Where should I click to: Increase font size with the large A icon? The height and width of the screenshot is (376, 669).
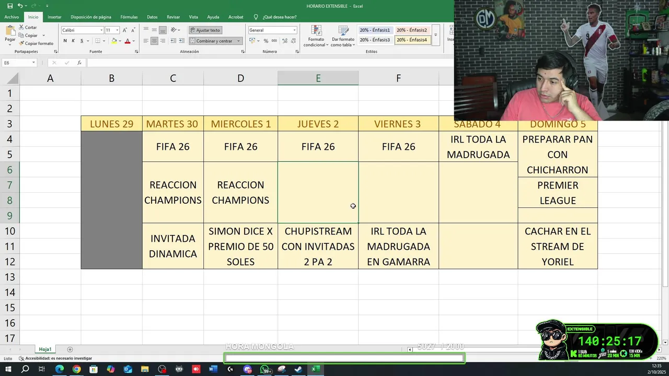[125, 30]
